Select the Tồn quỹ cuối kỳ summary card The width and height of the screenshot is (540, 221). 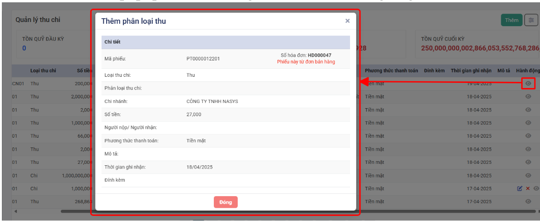(x=477, y=44)
